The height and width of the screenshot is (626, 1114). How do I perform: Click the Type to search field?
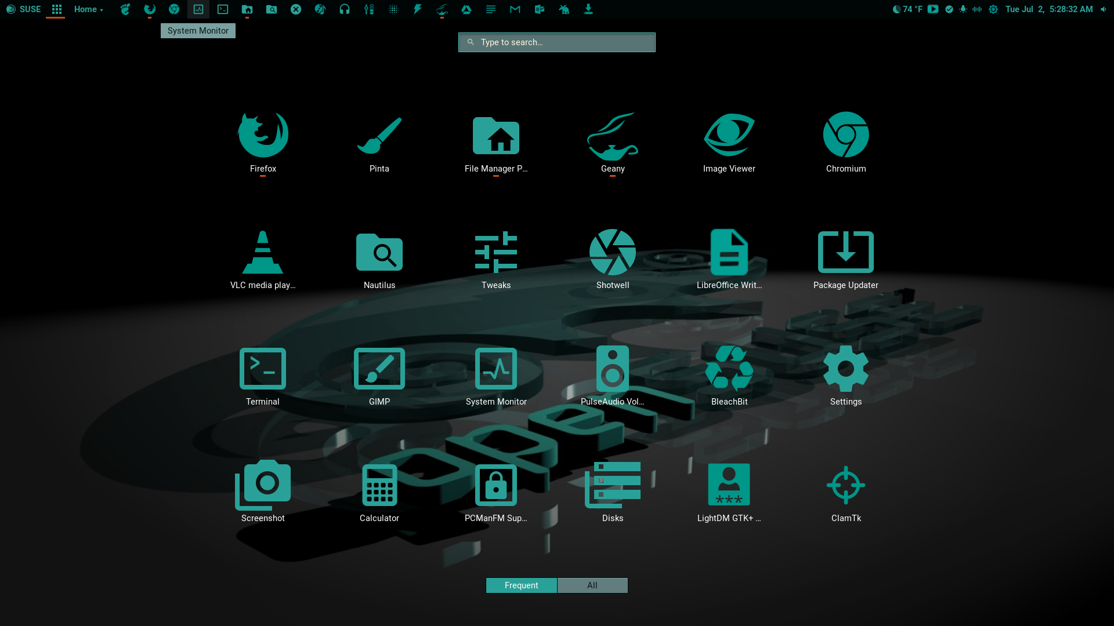[x=557, y=42]
